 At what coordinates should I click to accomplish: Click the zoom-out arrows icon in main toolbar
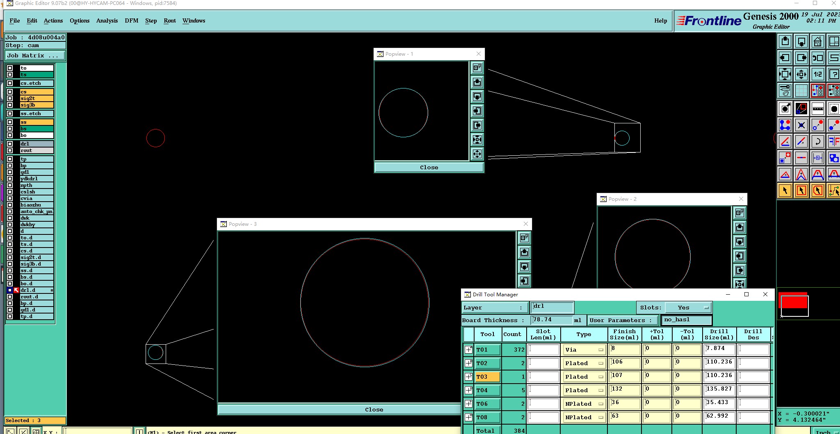(801, 74)
